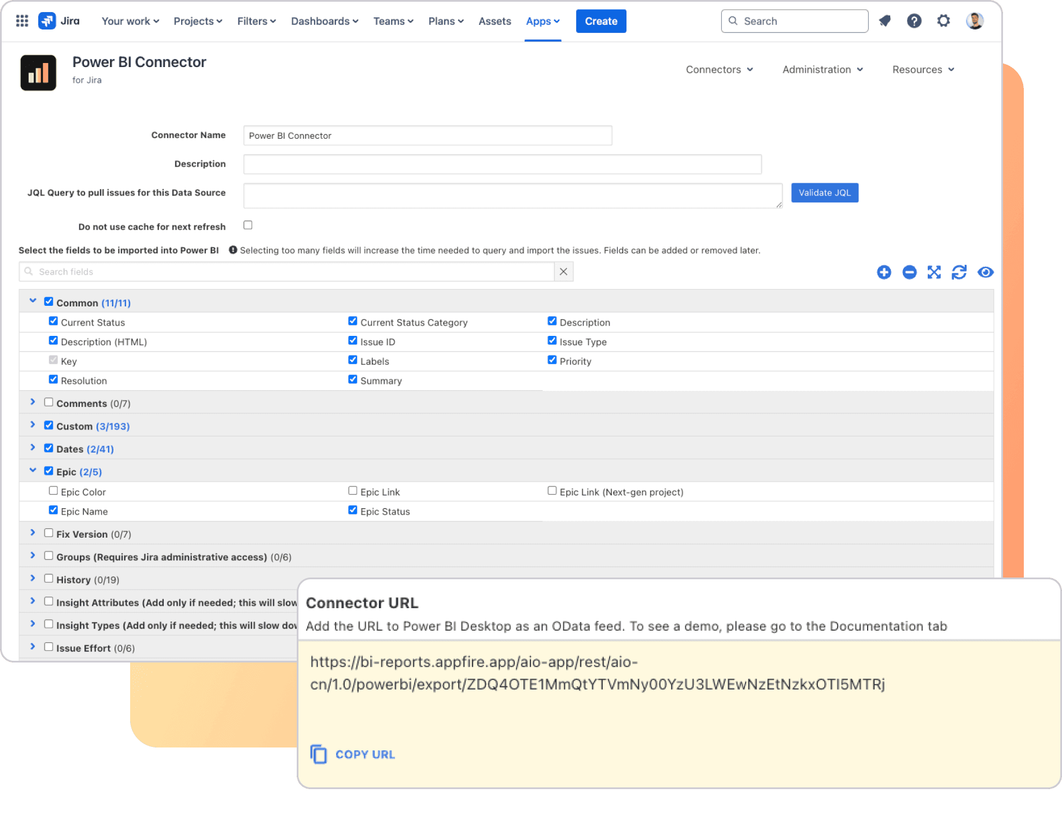This screenshot has height=829, width=1062.
Task: Uncheck the Epic Status field
Action: pos(353,510)
